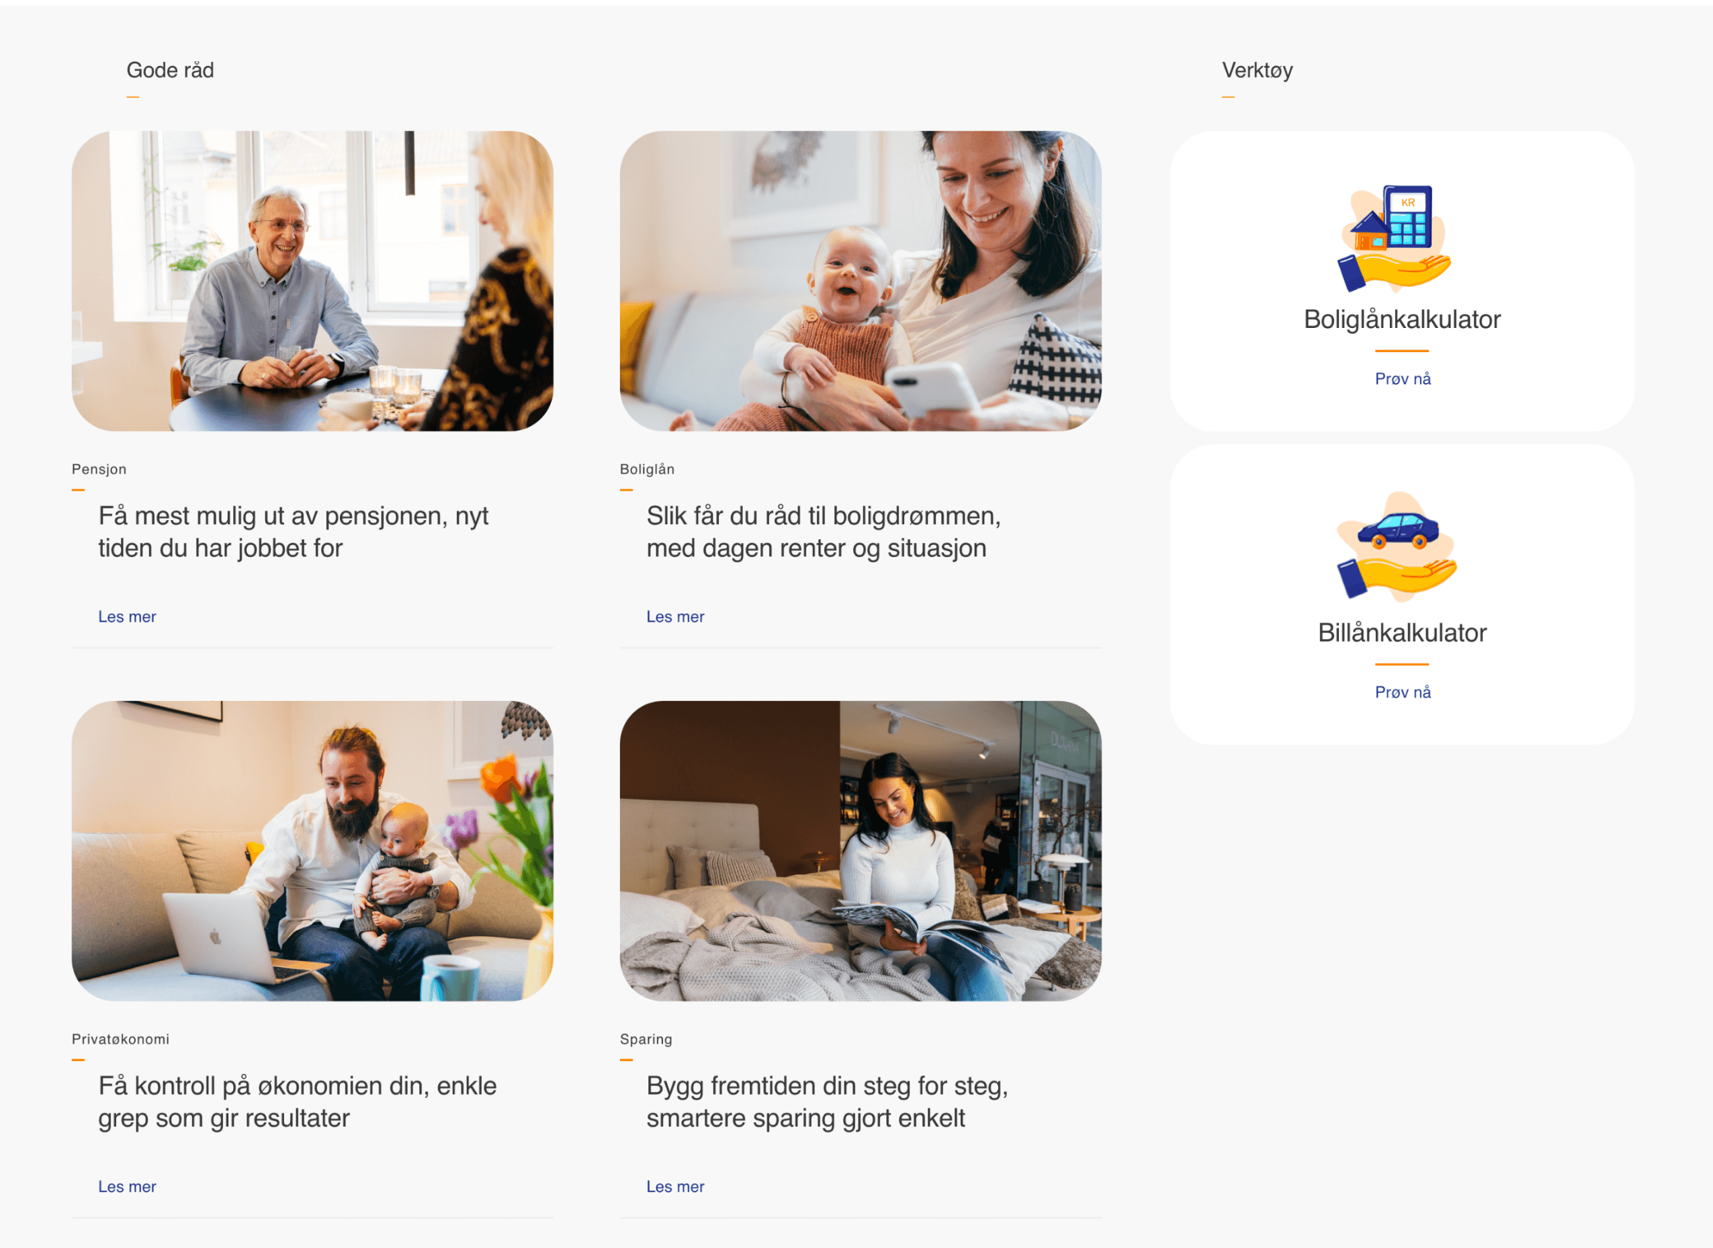
Task: Select the Boliglånkalkulator title text
Action: 1403,319
